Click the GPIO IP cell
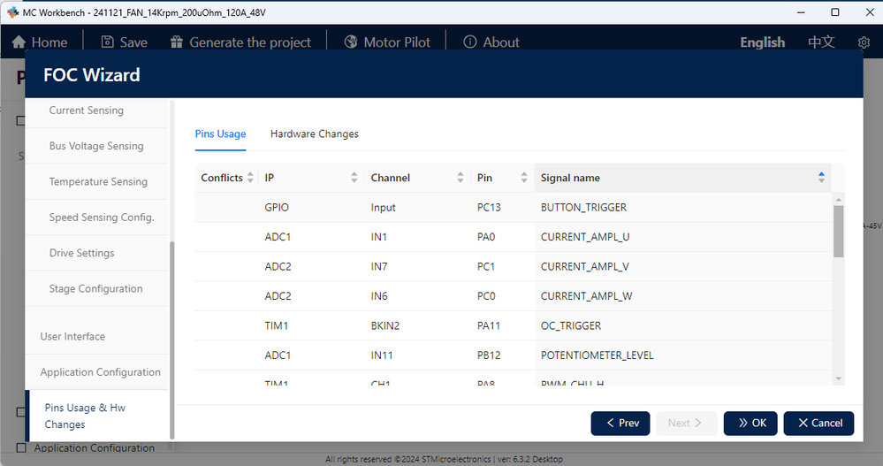Screen dimensions: 883x466 tap(311, 208)
